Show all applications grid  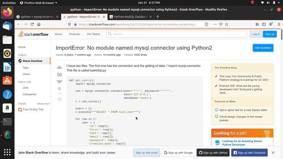click(x=7, y=152)
